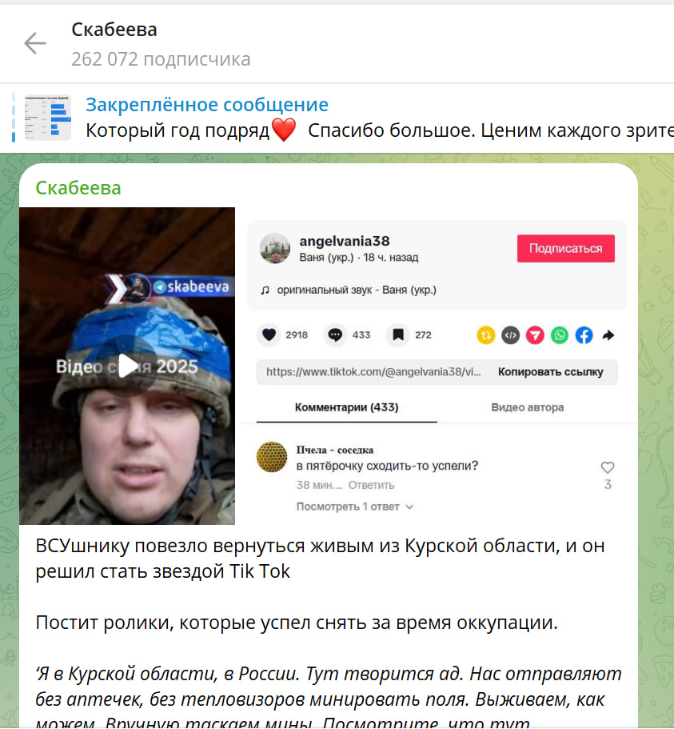Click the embed code icon
The height and width of the screenshot is (729, 674).
(x=510, y=335)
